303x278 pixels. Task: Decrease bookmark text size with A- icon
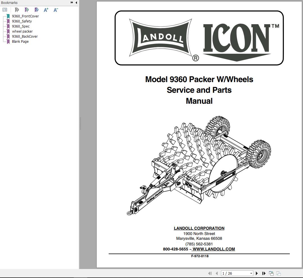click(x=55, y=10)
